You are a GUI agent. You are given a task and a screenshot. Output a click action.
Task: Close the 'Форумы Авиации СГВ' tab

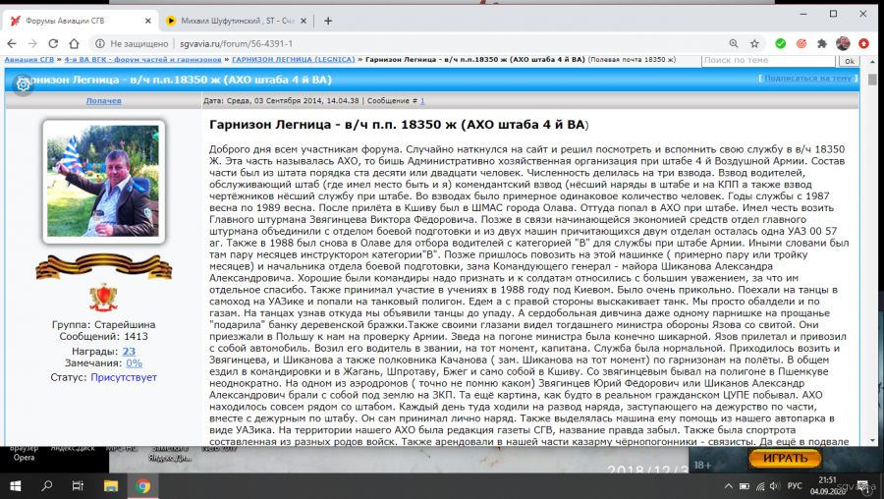[x=147, y=21]
